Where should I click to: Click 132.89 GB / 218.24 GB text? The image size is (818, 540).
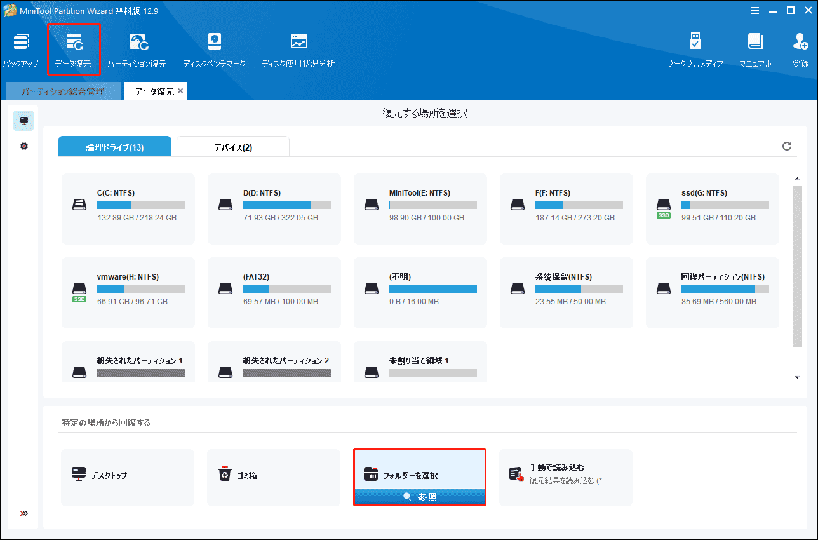tap(137, 218)
